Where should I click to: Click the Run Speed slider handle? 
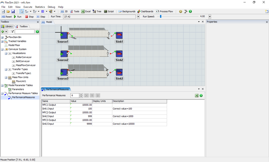(160, 16)
